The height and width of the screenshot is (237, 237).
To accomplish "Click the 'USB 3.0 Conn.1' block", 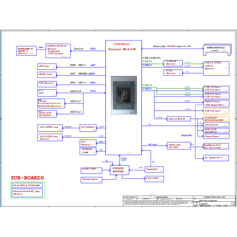I will [216, 89].
